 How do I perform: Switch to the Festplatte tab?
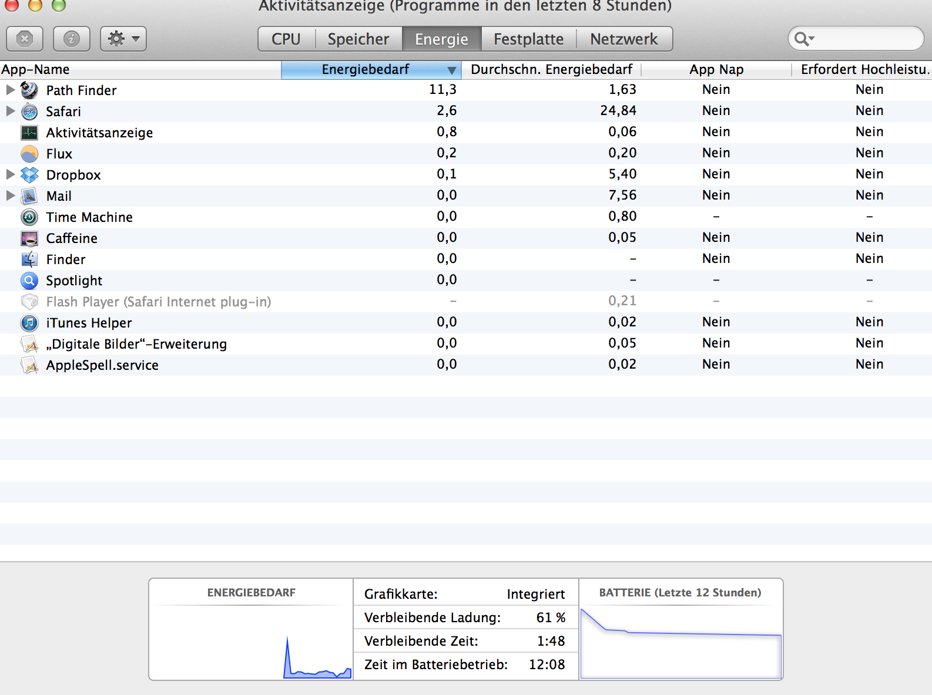tap(529, 39)
